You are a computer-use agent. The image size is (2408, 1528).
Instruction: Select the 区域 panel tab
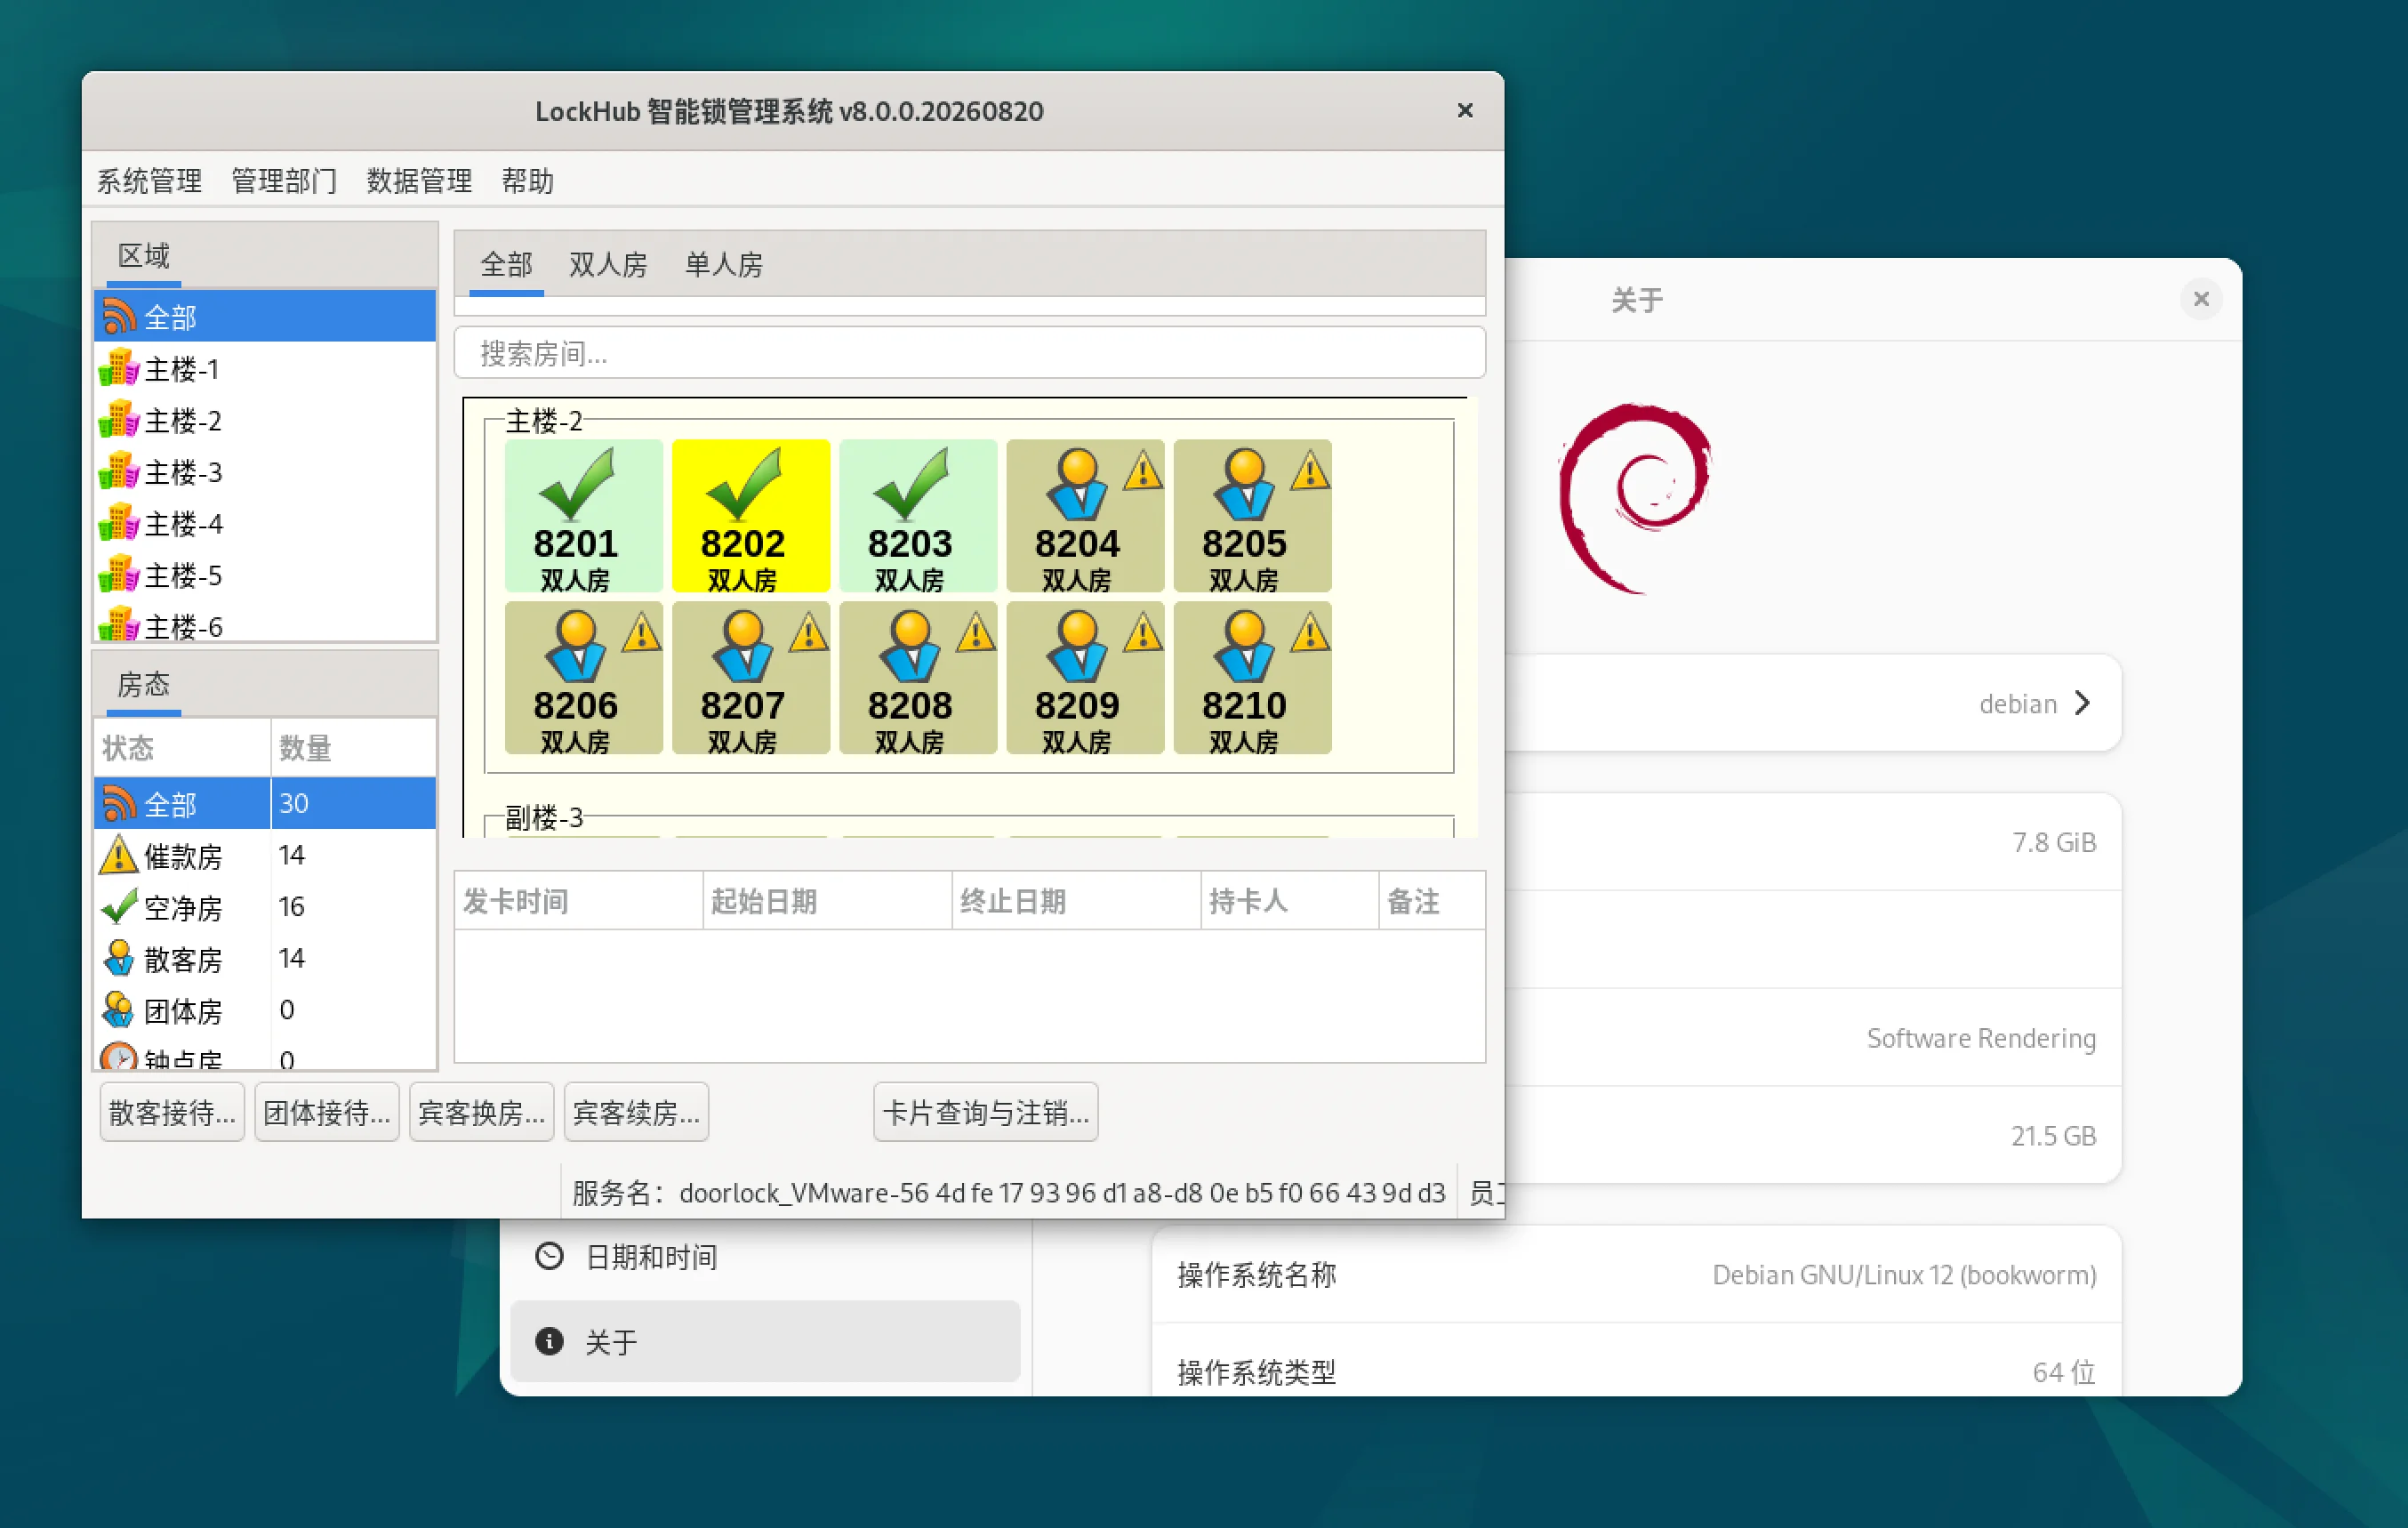144,256
